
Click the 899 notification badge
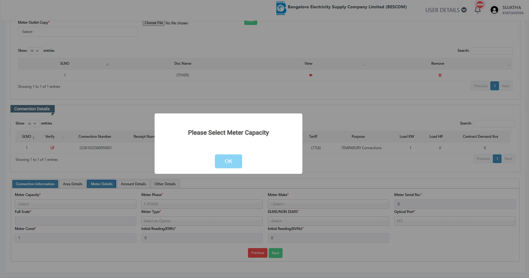[x=480, y=4]
